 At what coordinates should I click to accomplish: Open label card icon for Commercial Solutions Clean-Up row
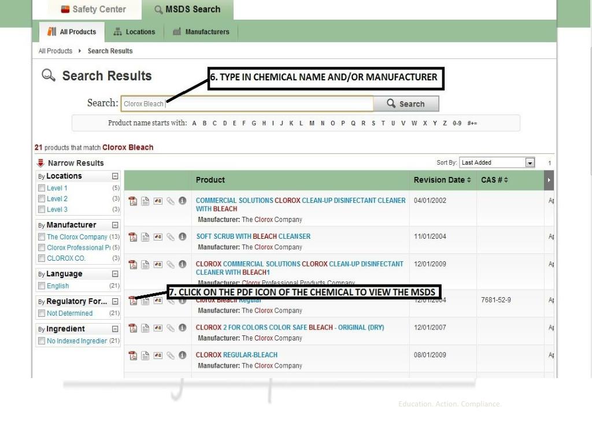158,201
